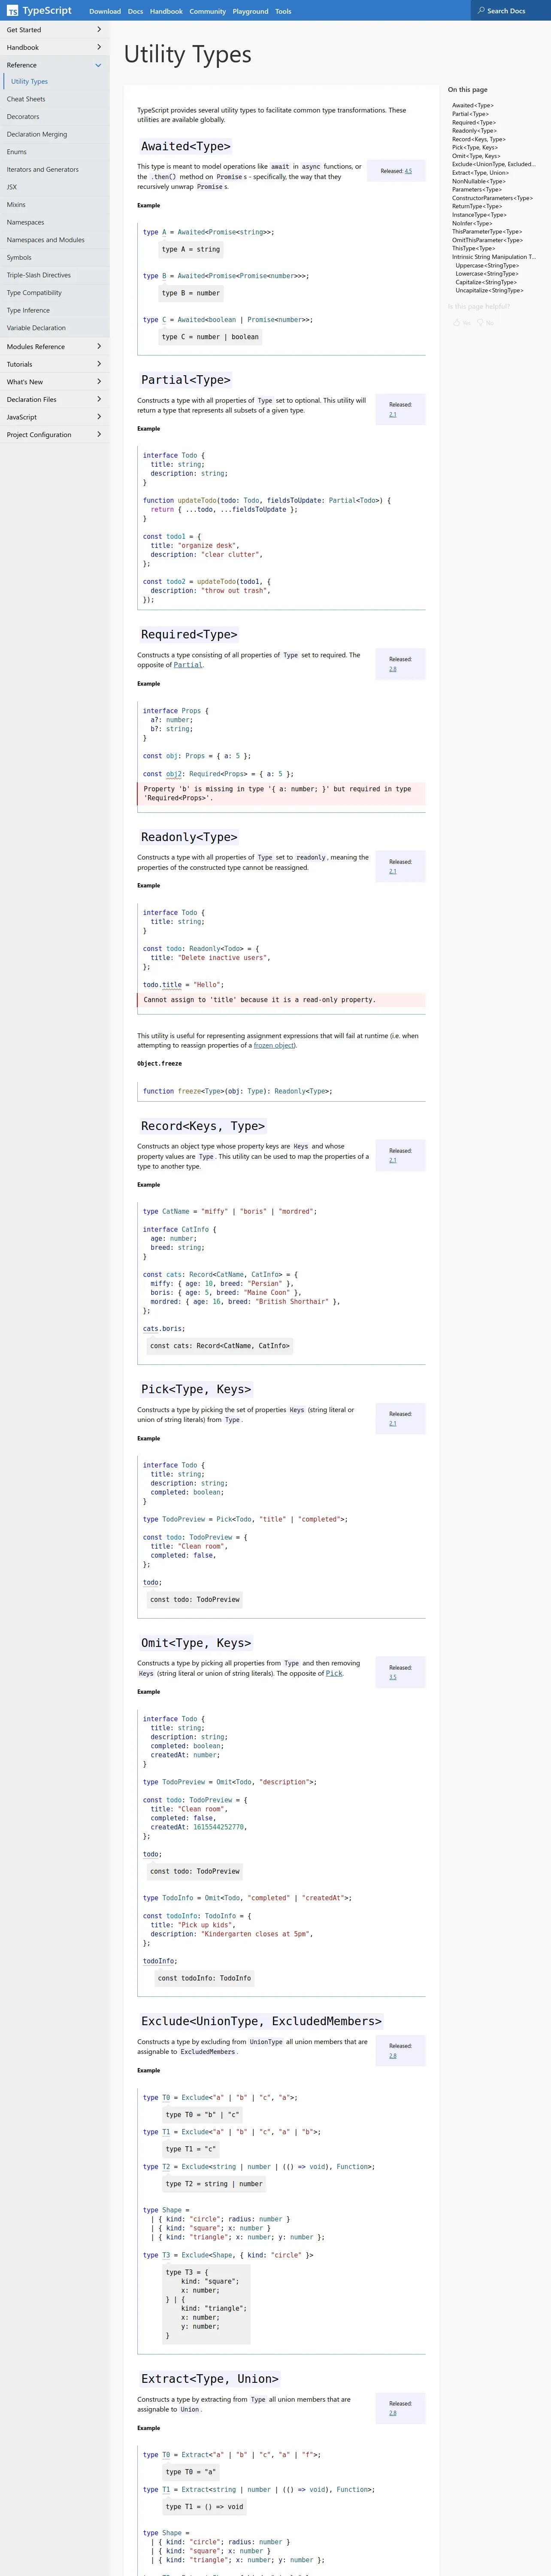Image resolution: width=551 pixels, height=2576 pixels.
Task: Jump to Record<Keys, Type> in outline
Action: coord(478,139)
